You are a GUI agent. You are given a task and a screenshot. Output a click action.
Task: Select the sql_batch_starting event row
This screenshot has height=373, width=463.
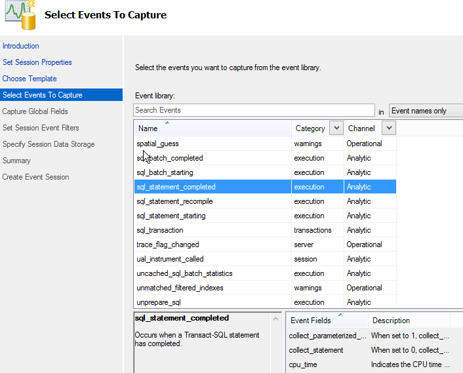165,172
